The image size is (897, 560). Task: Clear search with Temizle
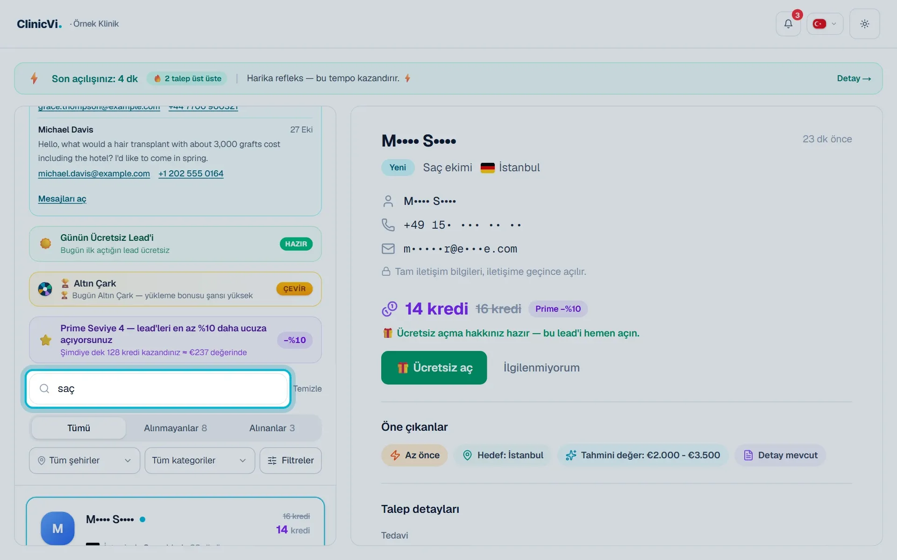307,389
